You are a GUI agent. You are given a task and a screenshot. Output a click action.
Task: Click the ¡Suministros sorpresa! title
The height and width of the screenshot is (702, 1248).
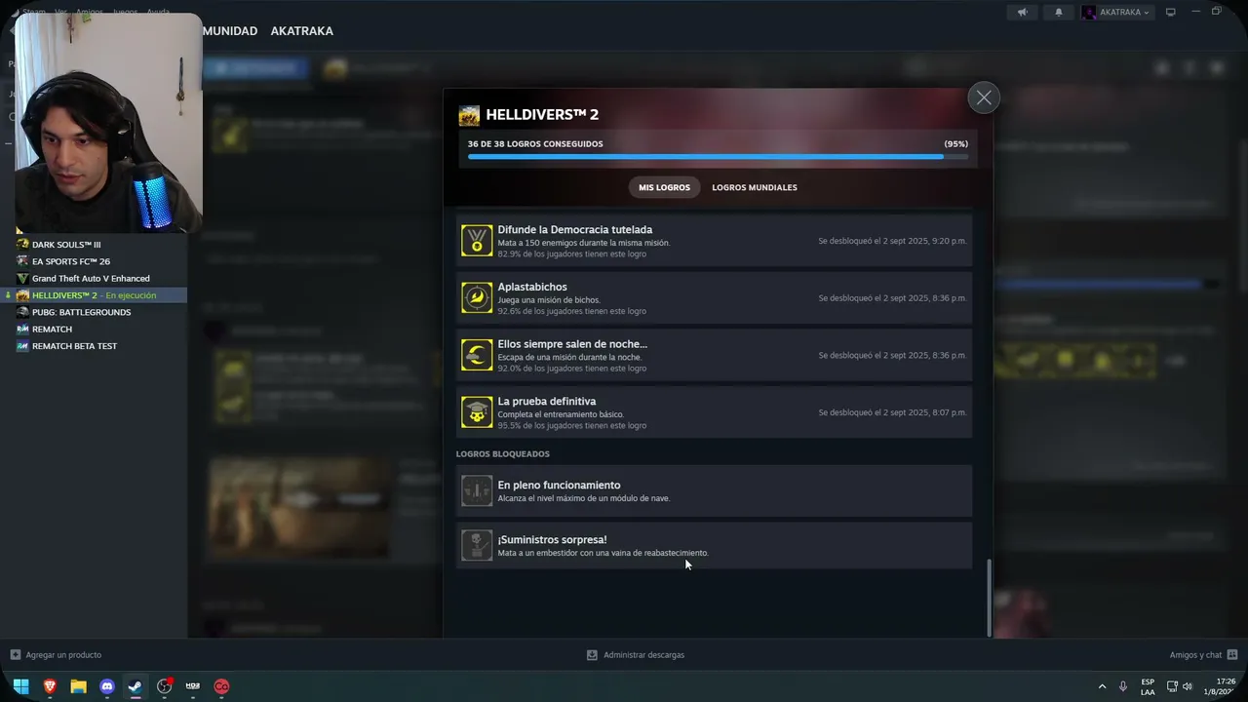[552, 540]
